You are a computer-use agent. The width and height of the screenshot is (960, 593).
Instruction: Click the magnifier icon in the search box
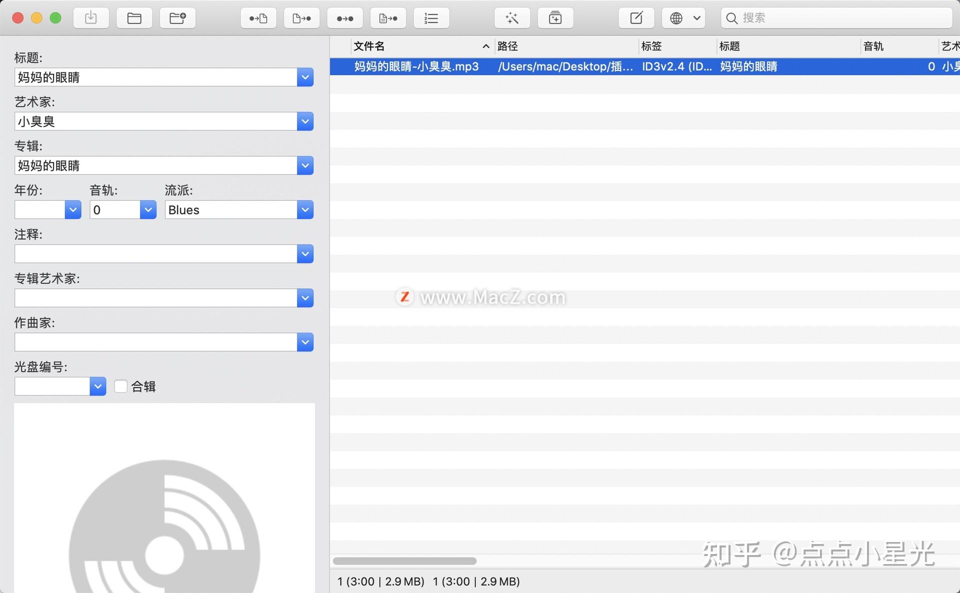731,18
